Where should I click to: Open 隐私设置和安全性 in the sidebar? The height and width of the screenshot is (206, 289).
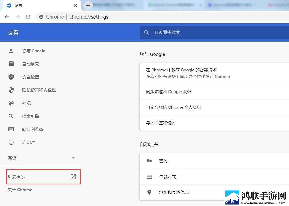tap(39, 90)
